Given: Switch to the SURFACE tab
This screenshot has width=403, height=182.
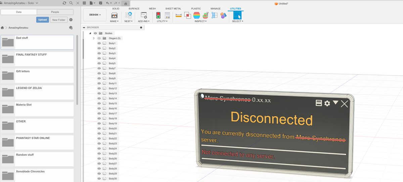Looking at the screenshot, I should (134, 8).
